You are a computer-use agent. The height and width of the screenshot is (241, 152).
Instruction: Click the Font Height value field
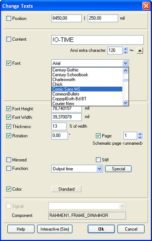tap(66, 109)
